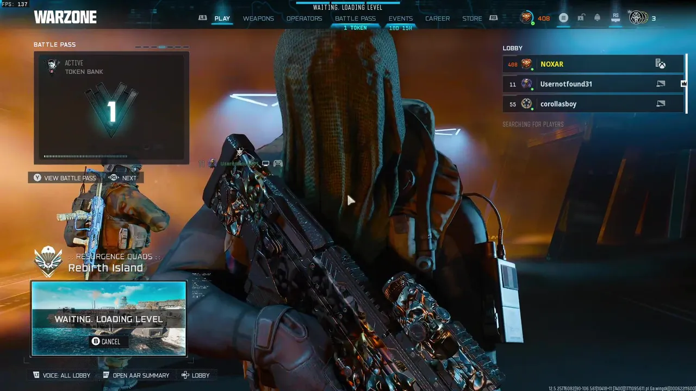696x391 pixels.
Task: Click VIEW BATTLE PASS button
Action: [x=65, y=178]
